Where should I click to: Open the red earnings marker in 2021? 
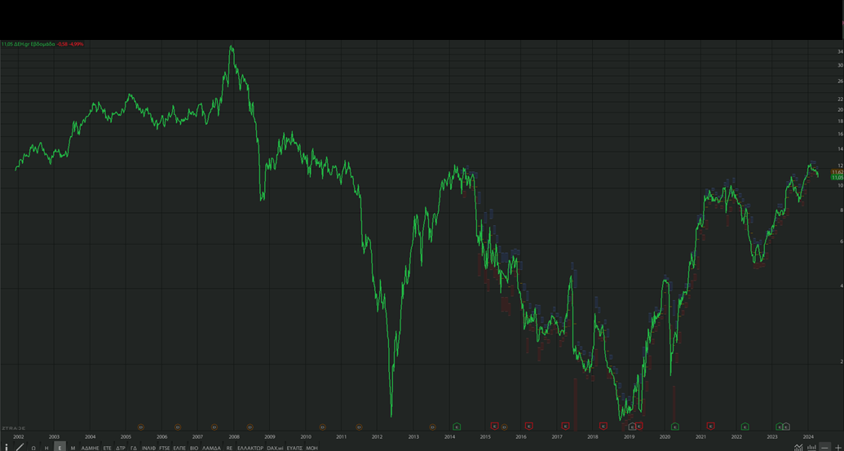pyautogui.click(x=710, y=426)
